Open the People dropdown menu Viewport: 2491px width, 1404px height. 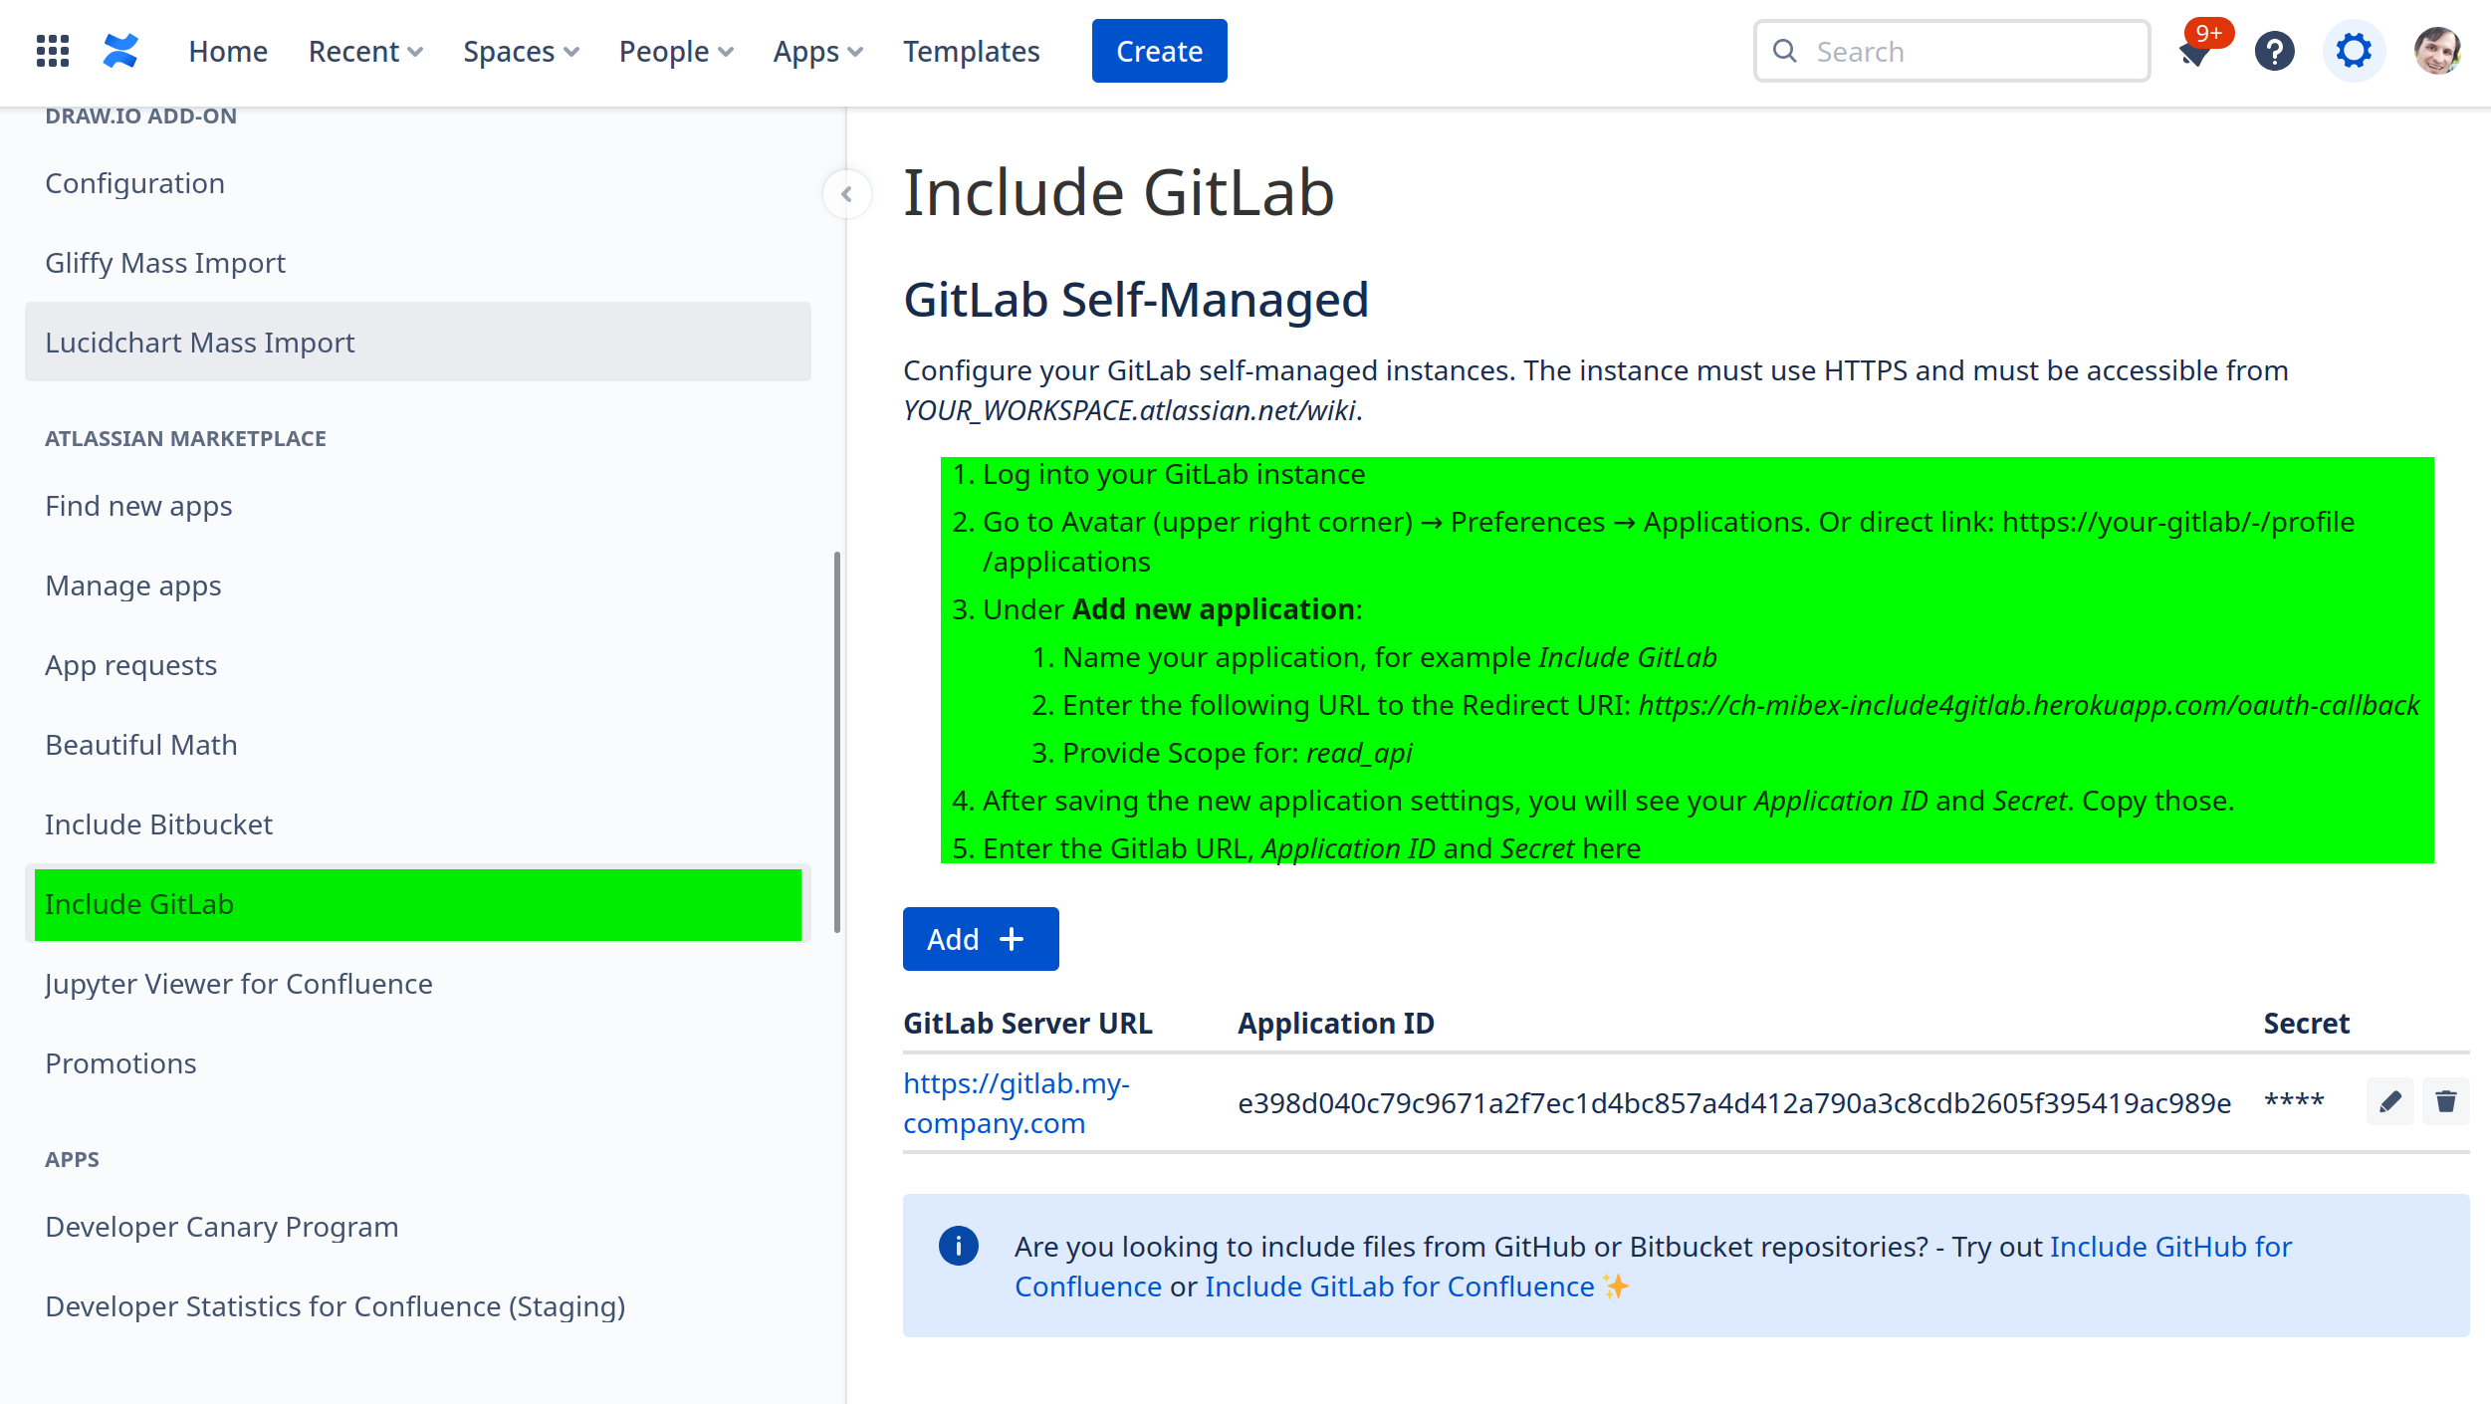676,51
